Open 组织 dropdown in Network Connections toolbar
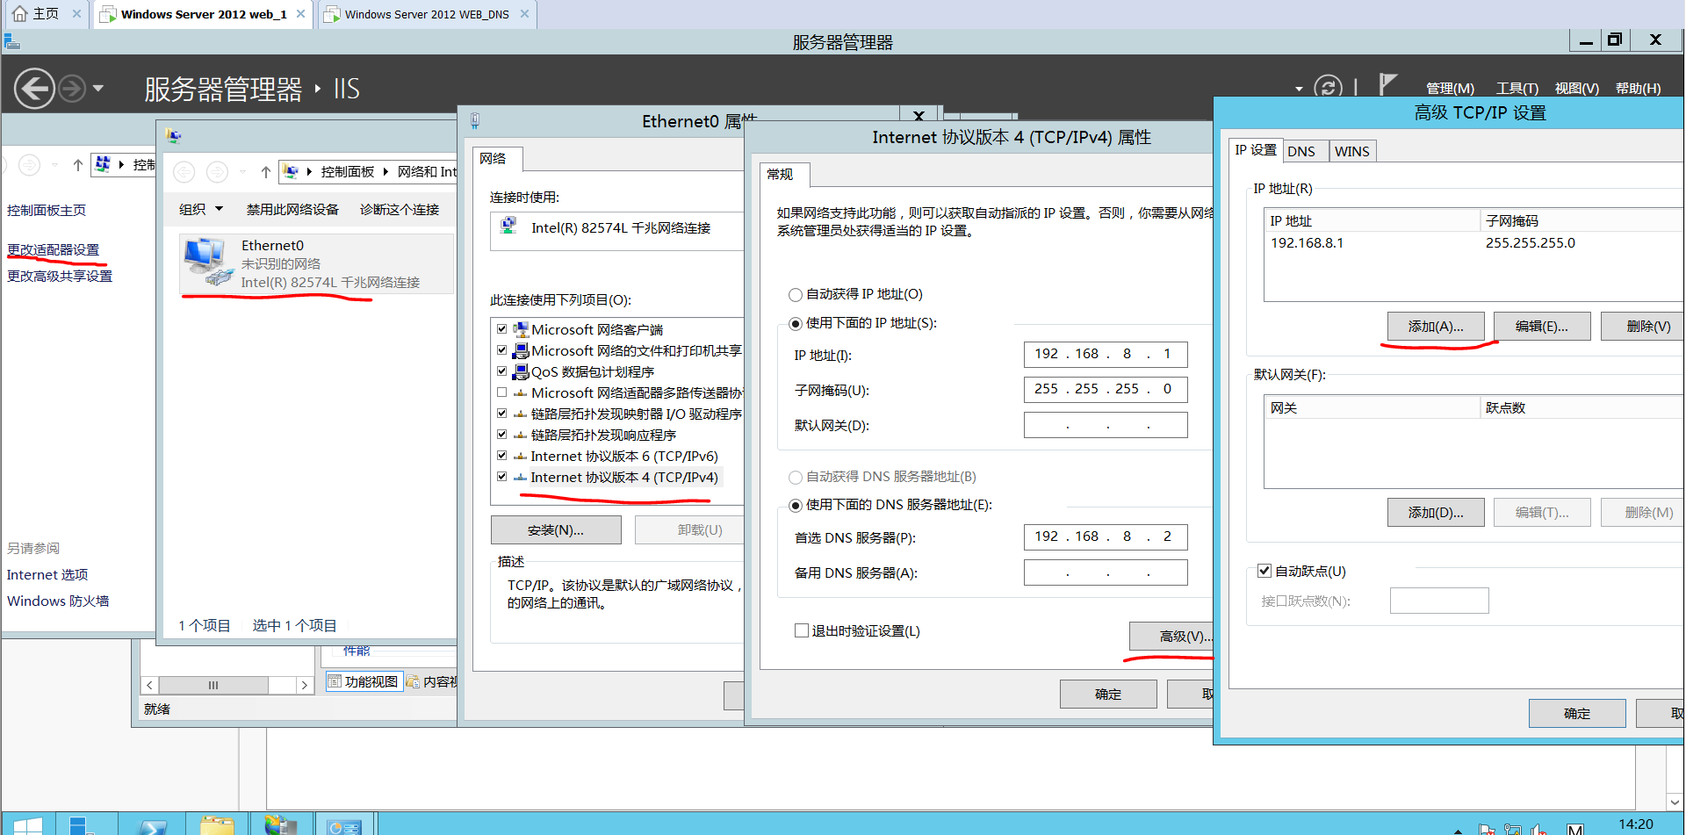Viewport: 1686px width, 835px height. (201, 210)
